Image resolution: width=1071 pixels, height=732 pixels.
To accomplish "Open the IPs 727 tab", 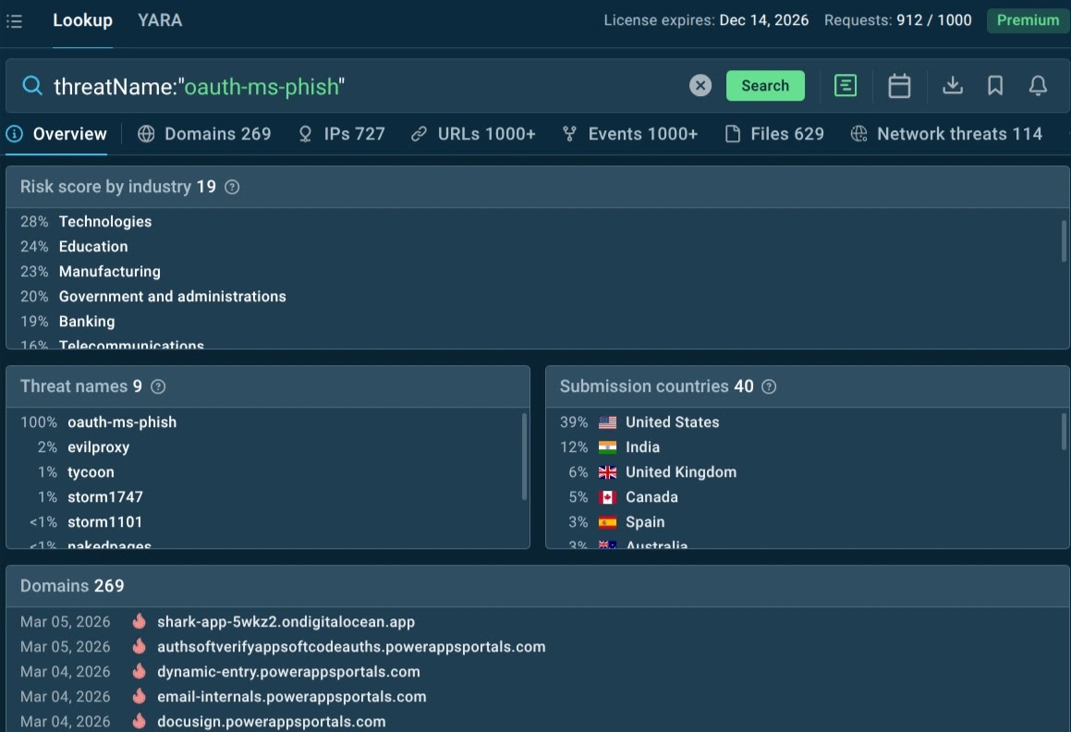I will (x=341, y=134).
